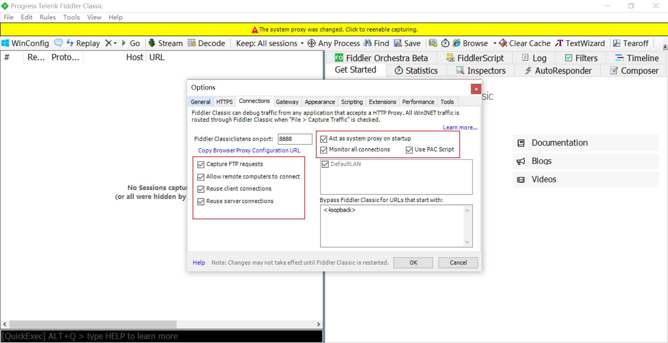This screenshot has width=668, height=343.
Task: Toggle Capture FTP requests checkbox
Action: tap(201, 164)
